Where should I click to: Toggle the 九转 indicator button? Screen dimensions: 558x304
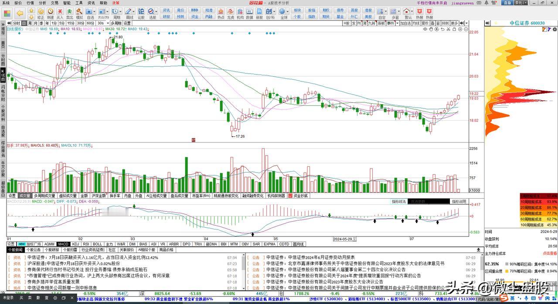pyautogui.click(x=371, y=23)
